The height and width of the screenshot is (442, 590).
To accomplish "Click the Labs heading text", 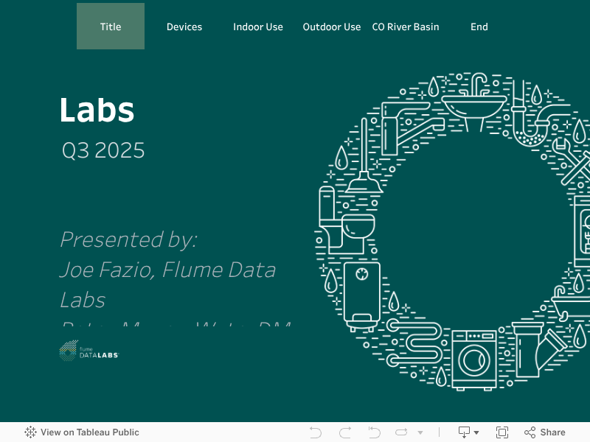I will coord(97,110).
